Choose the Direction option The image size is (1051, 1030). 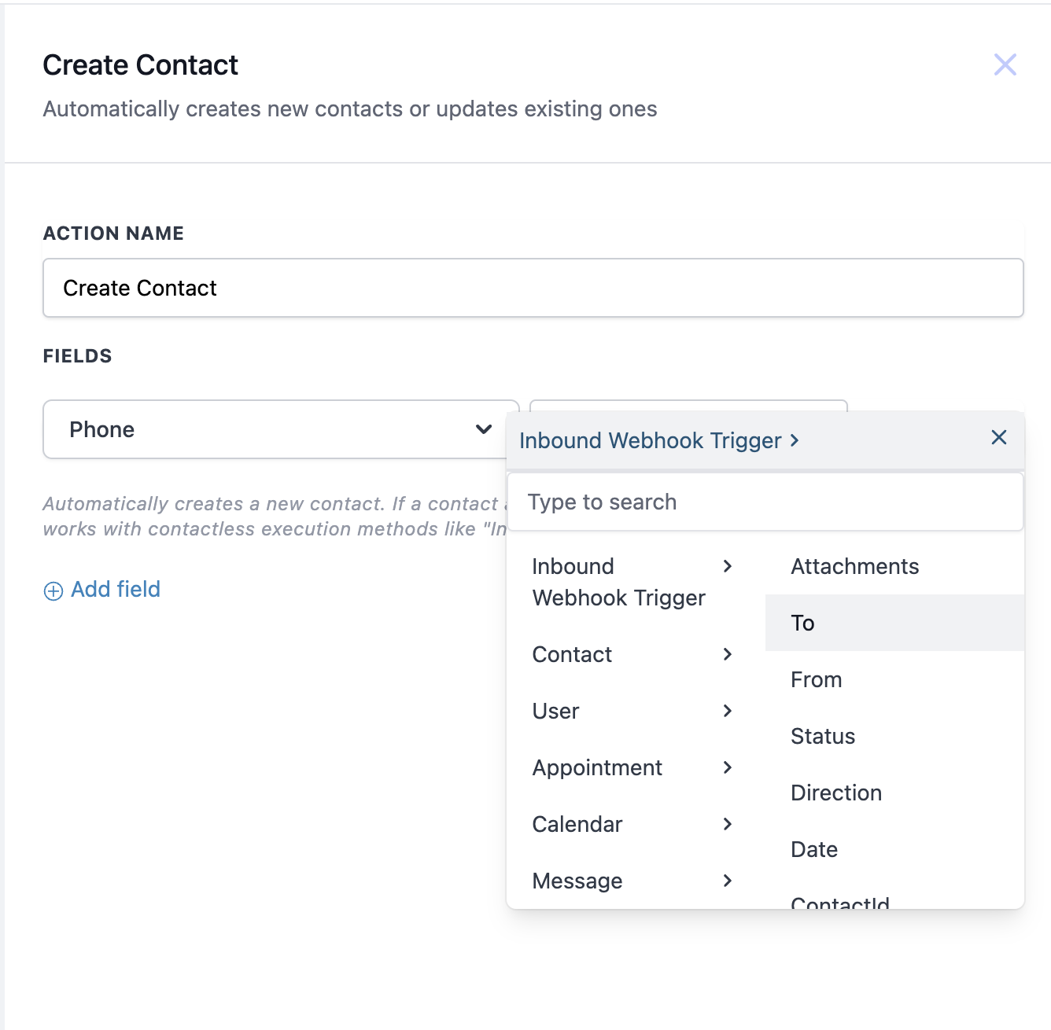[835, 793]
